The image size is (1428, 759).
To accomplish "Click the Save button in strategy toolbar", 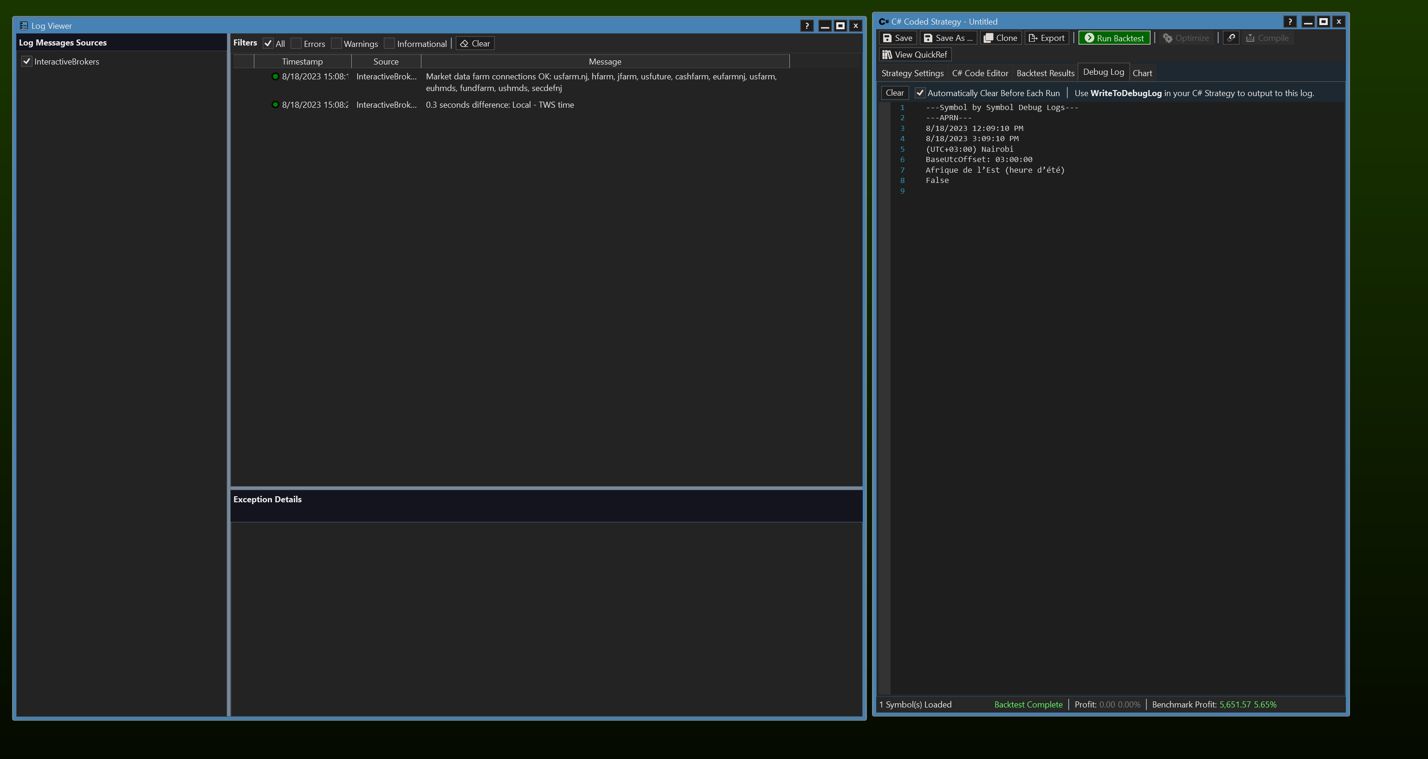I will point(898,38).
